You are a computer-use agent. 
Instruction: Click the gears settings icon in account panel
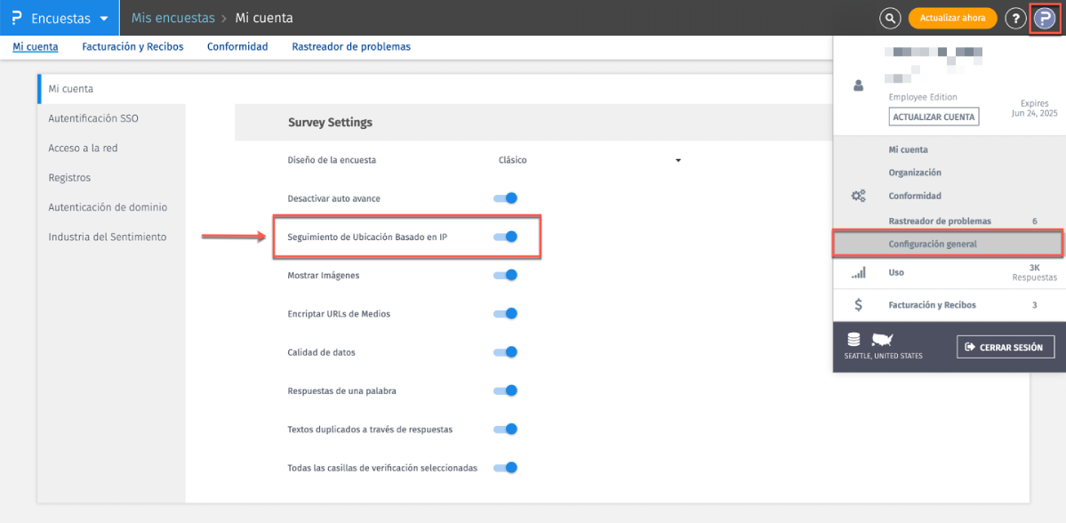tap(858, 196)
